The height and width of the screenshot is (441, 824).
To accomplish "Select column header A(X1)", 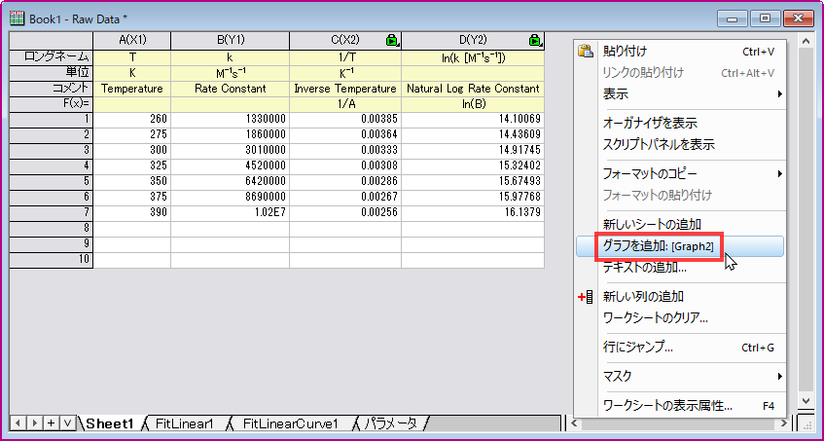I will [x=132, y=40].
